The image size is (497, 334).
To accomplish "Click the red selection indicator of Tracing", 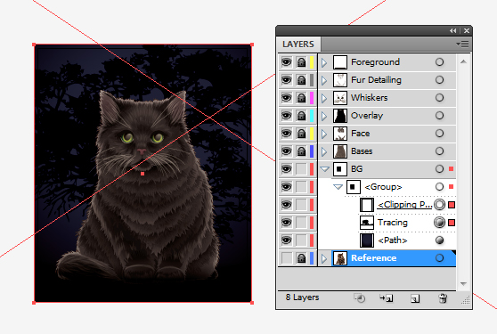I will tap(452, 223).
